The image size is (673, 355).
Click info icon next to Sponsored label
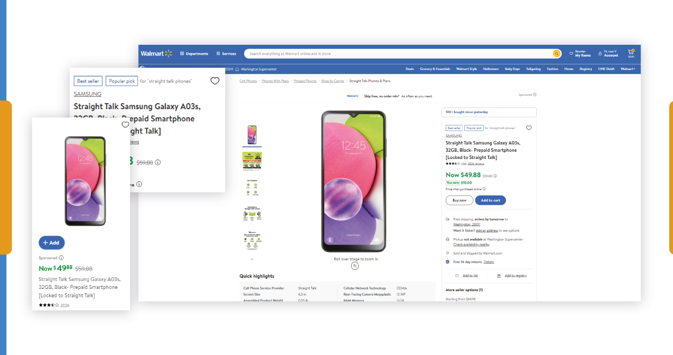click(x=62, y=258)
